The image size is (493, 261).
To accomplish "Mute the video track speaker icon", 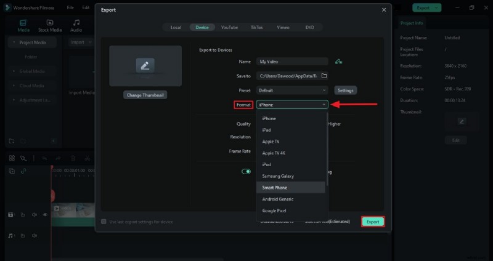I will (x=34, y=215).
